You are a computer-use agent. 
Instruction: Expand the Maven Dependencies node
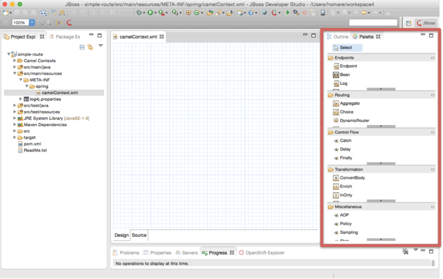15,125
